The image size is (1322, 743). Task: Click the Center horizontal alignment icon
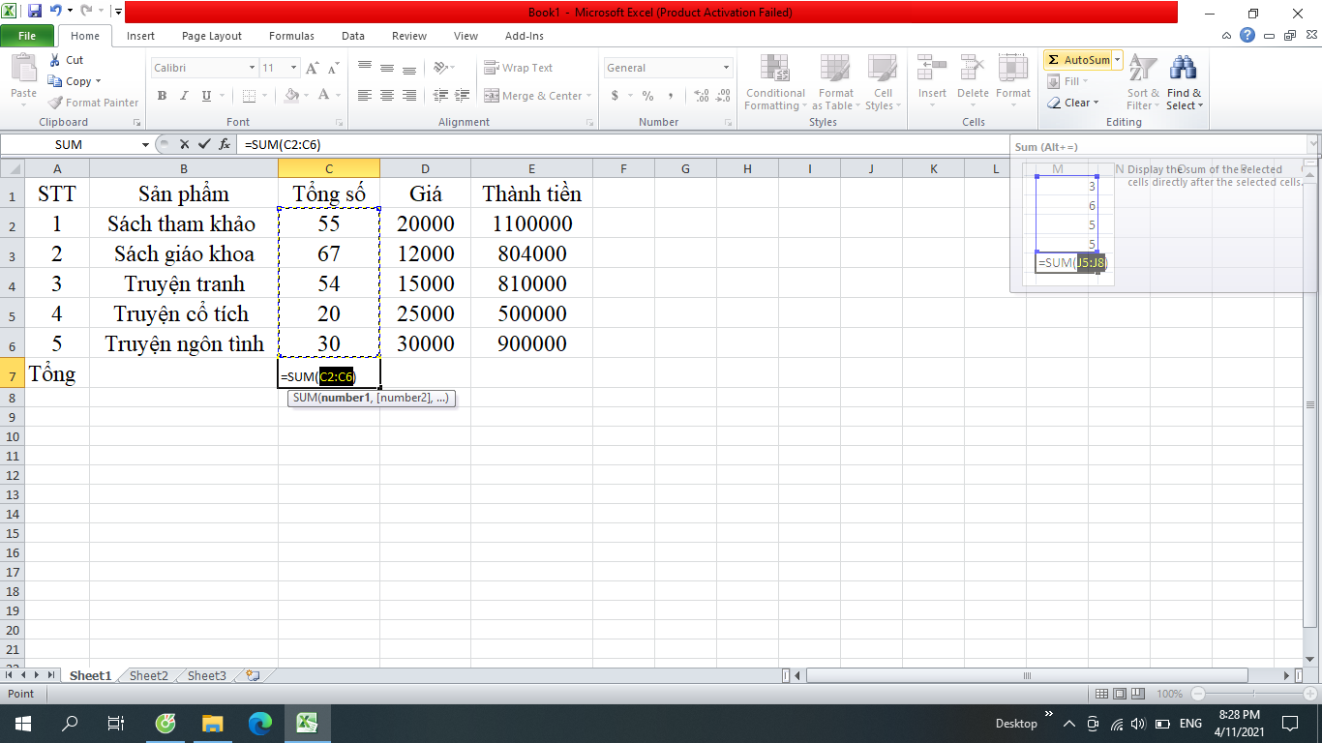click(387, 96)
